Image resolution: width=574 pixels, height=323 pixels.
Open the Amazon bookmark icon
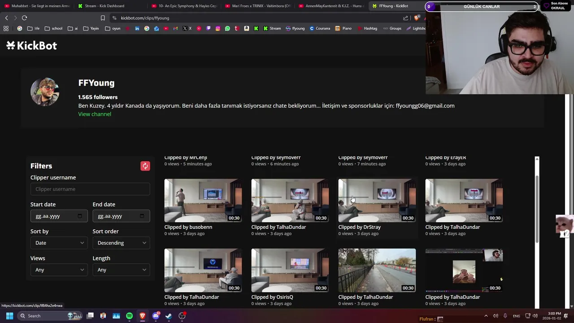pos(247,28)
